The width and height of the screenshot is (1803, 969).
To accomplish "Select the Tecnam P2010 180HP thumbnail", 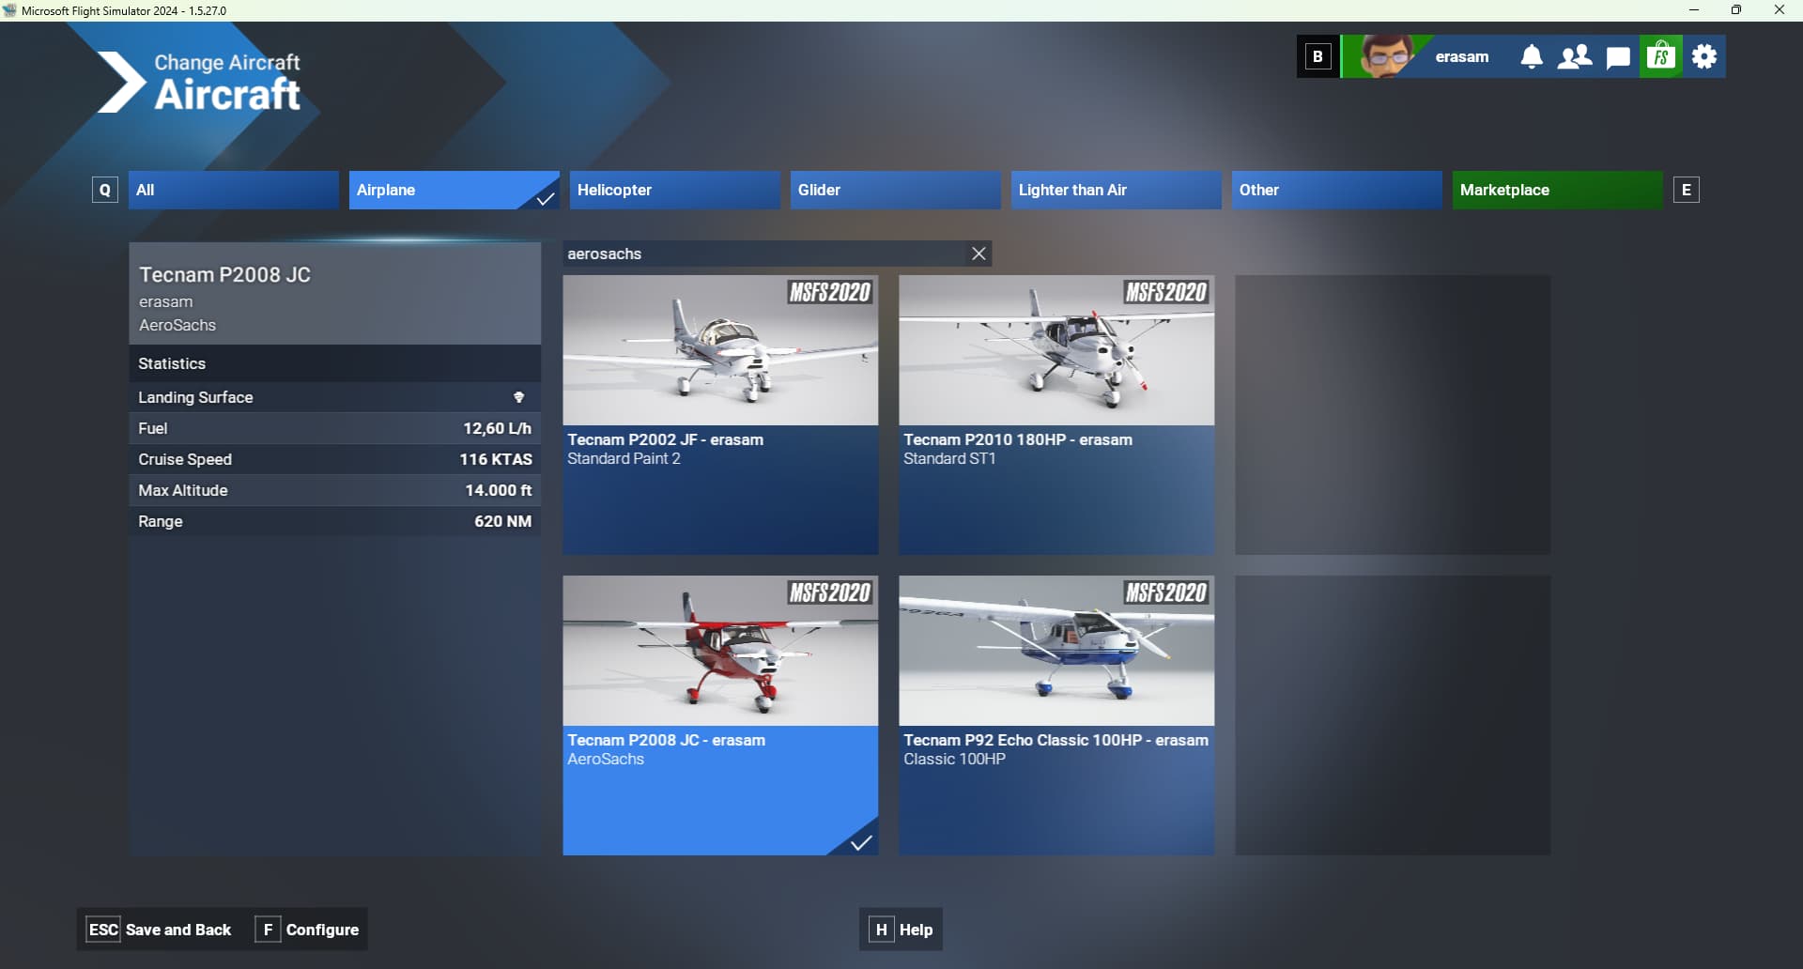I will tap(1056, 350).
